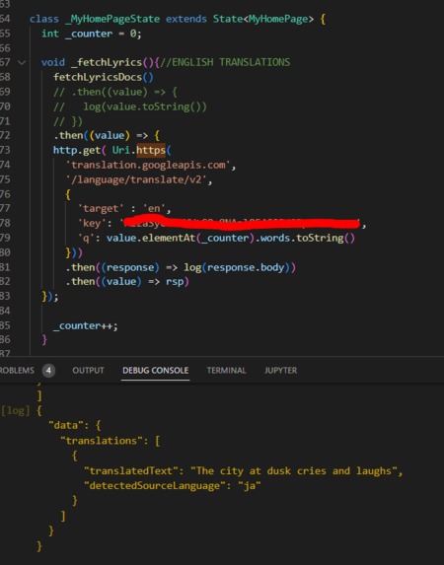444x565 pixels.
Task: Switch to the OUTPUT tab
Action: pos(88,370)
